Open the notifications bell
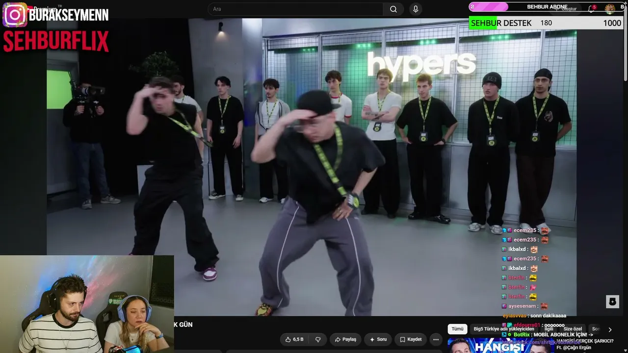 pos(592,9)
